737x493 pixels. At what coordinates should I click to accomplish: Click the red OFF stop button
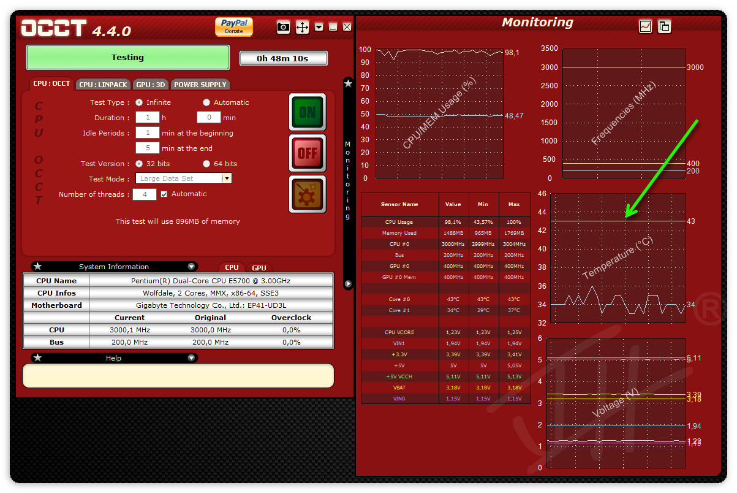point(308,153)
